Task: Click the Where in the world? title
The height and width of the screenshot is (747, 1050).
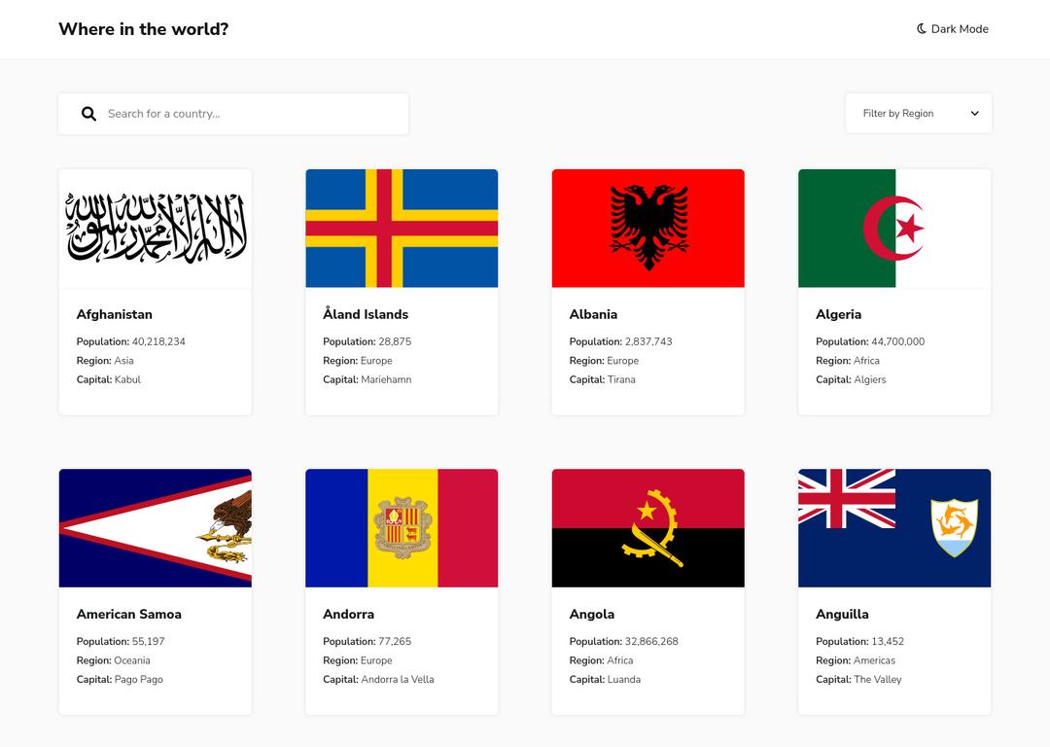Action: click(143, 29)
